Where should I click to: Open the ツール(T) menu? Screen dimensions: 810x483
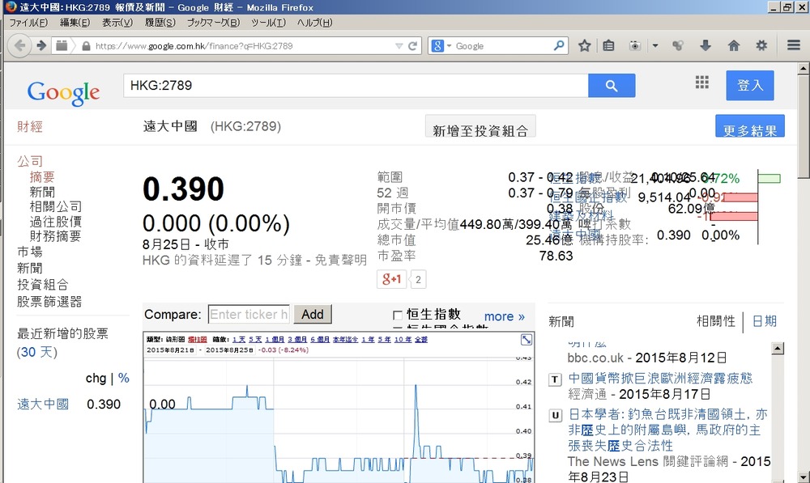coord(268,23)
